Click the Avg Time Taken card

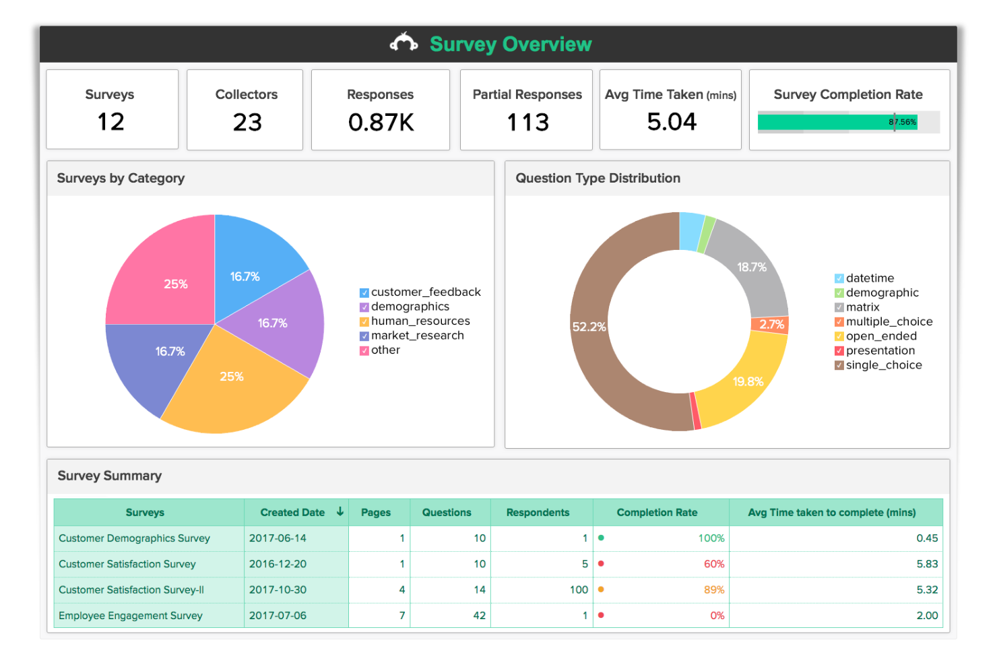coord(670,109)
